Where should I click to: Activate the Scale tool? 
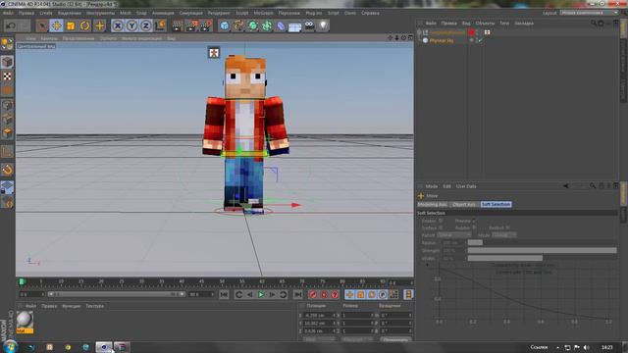click(71, 26)
